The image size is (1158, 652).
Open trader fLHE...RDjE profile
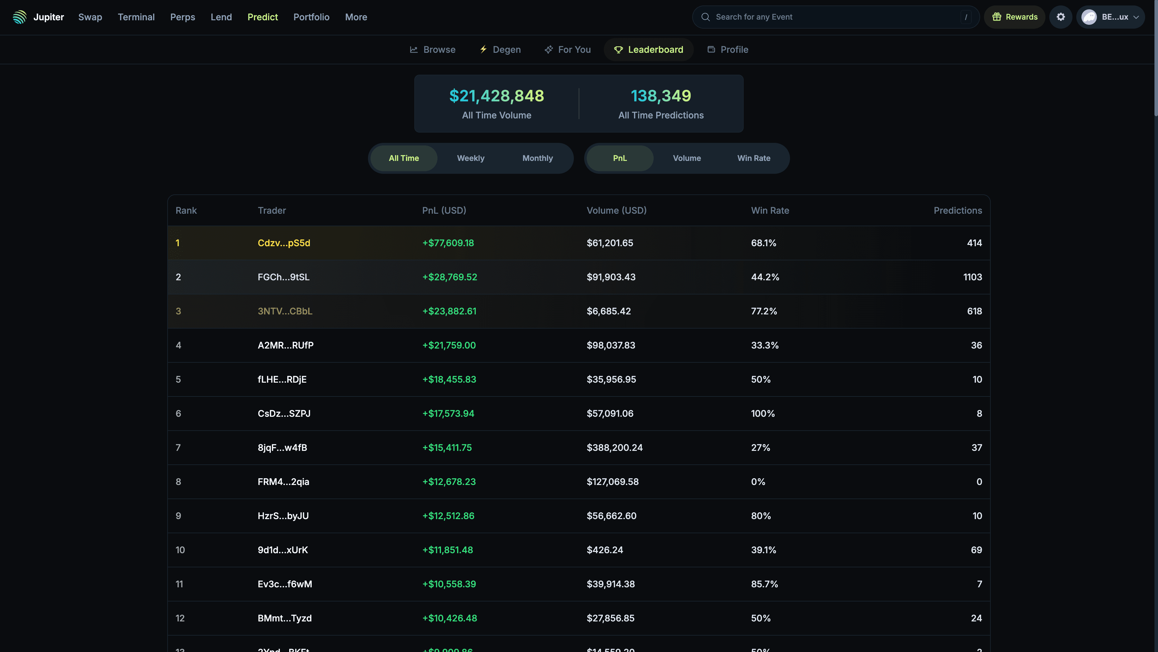pyautogui.click(x=282, y=379)
